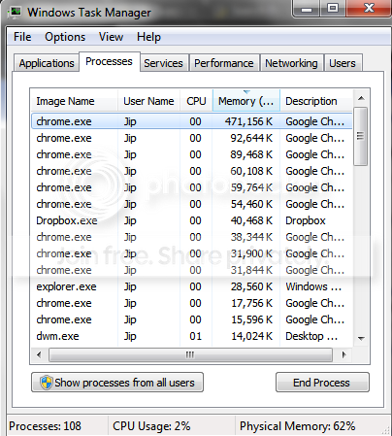The height and width of the screenshot is (436, 392).
Task: Switch to the Networking tab
Action: click(291, 63)
